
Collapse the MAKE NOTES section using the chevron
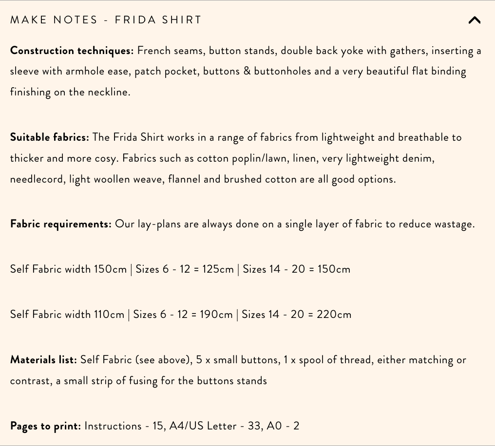click(474, 20)
